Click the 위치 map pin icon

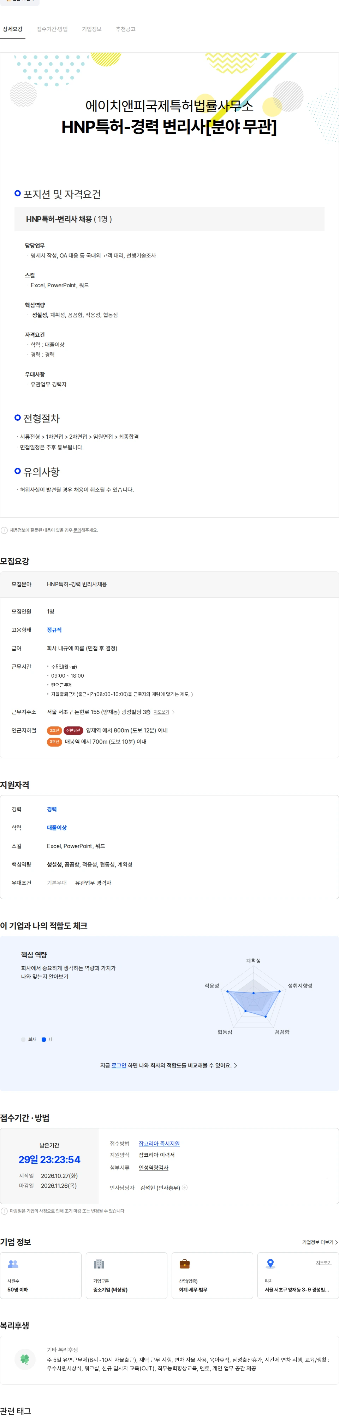click(x=270, y=1264)
